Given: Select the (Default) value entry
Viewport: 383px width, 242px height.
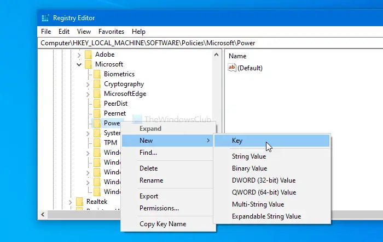Looking at the screenshot, I should pos(250,68).
